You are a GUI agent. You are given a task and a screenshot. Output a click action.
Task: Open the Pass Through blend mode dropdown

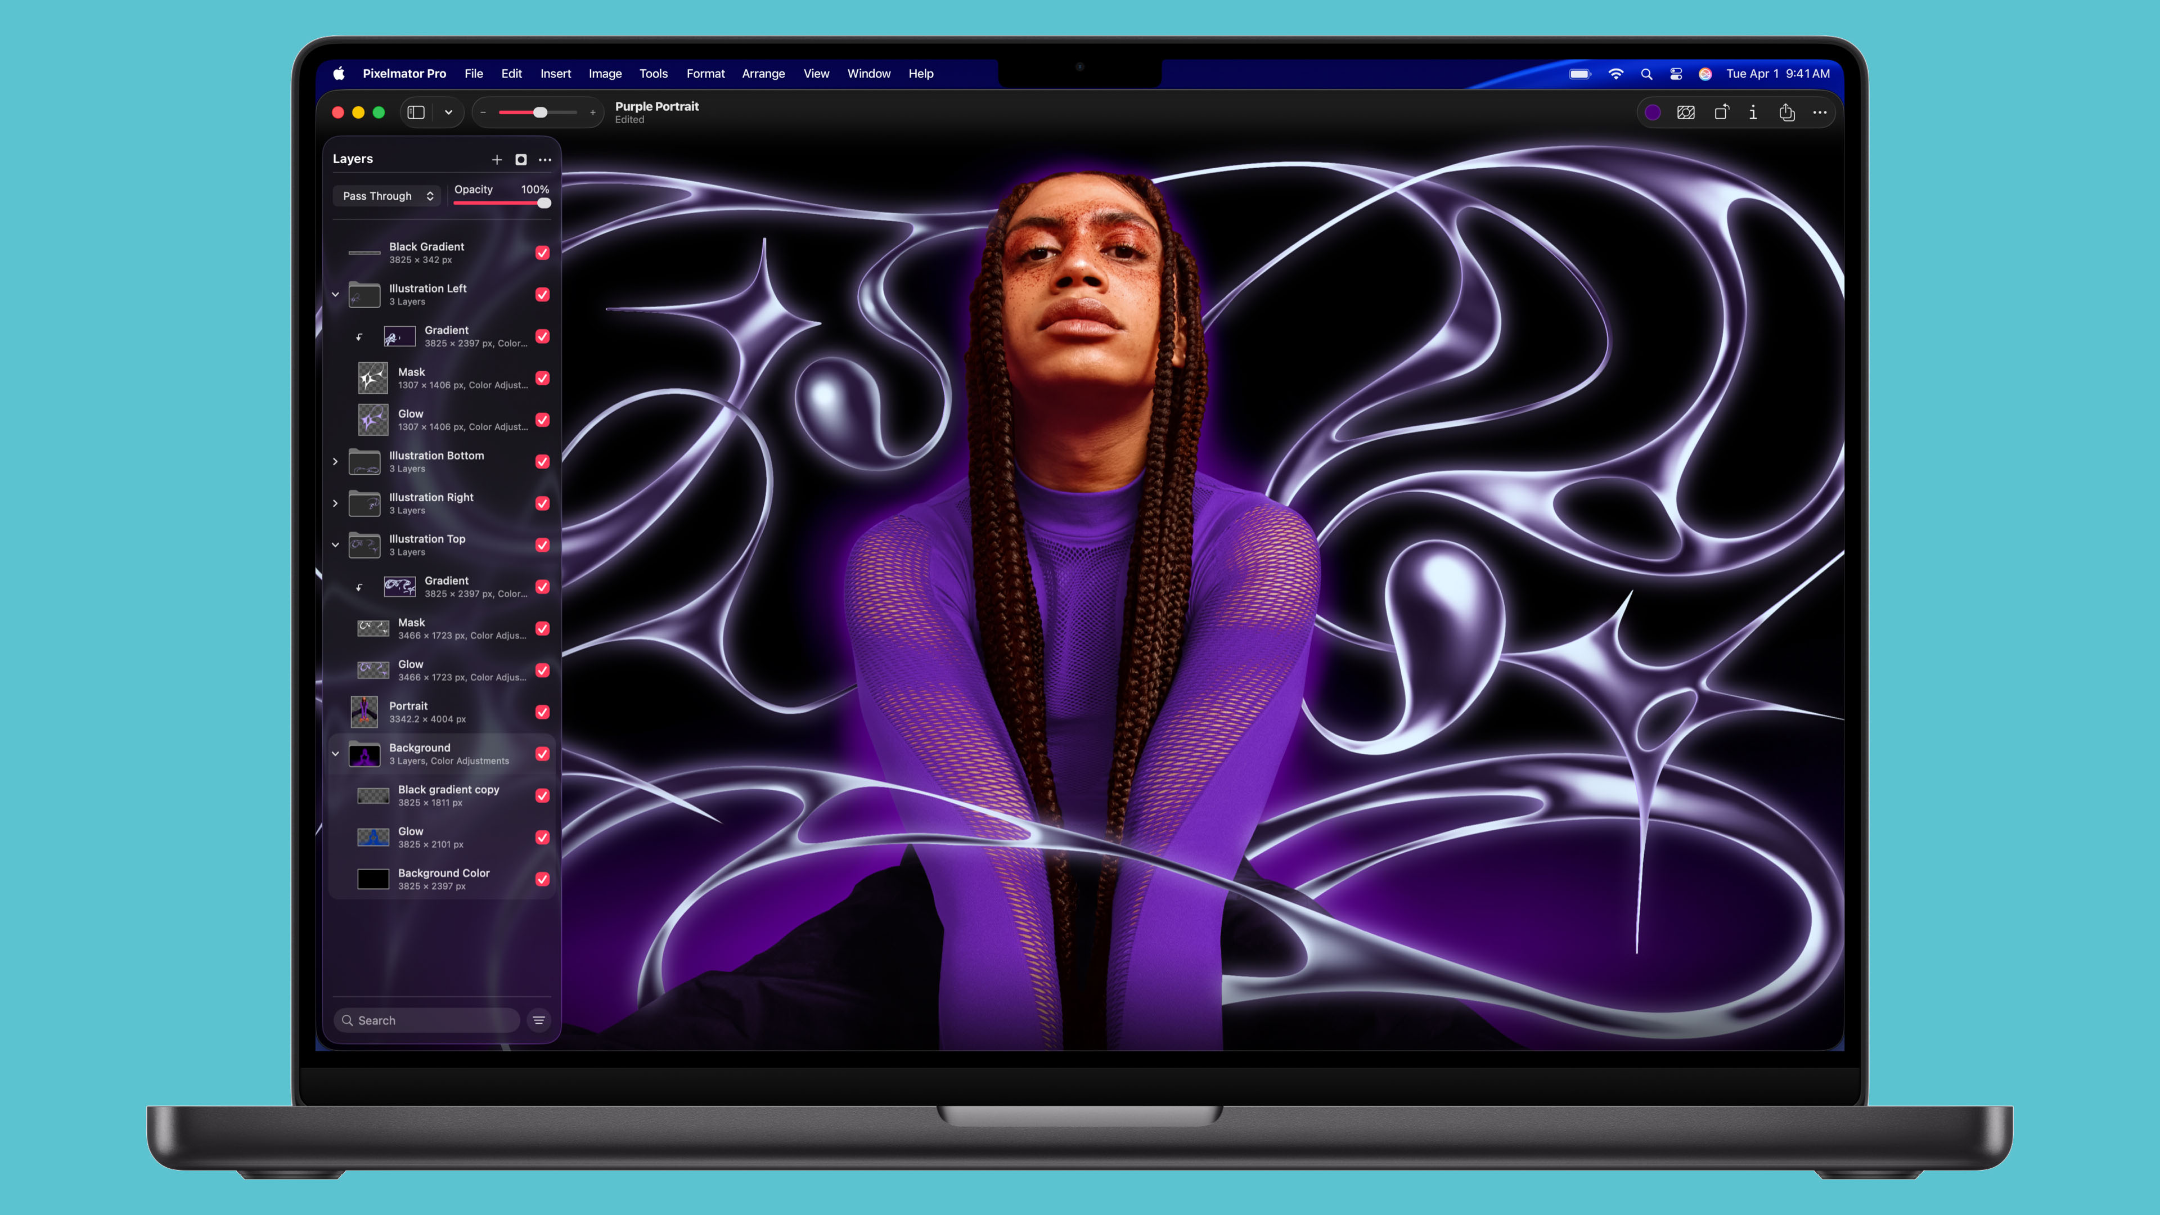(386, 195)
